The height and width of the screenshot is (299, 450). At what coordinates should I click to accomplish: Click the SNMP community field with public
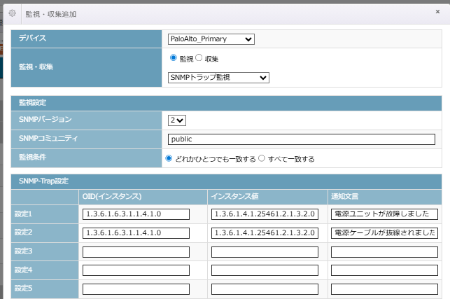click(301, 139)
